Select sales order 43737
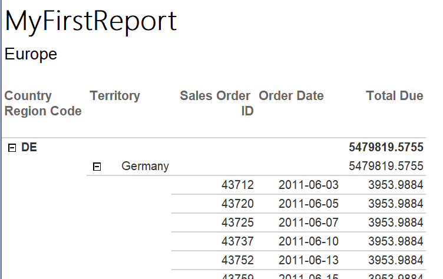This screenshot has height=279, width=443. tap(237, 241)
